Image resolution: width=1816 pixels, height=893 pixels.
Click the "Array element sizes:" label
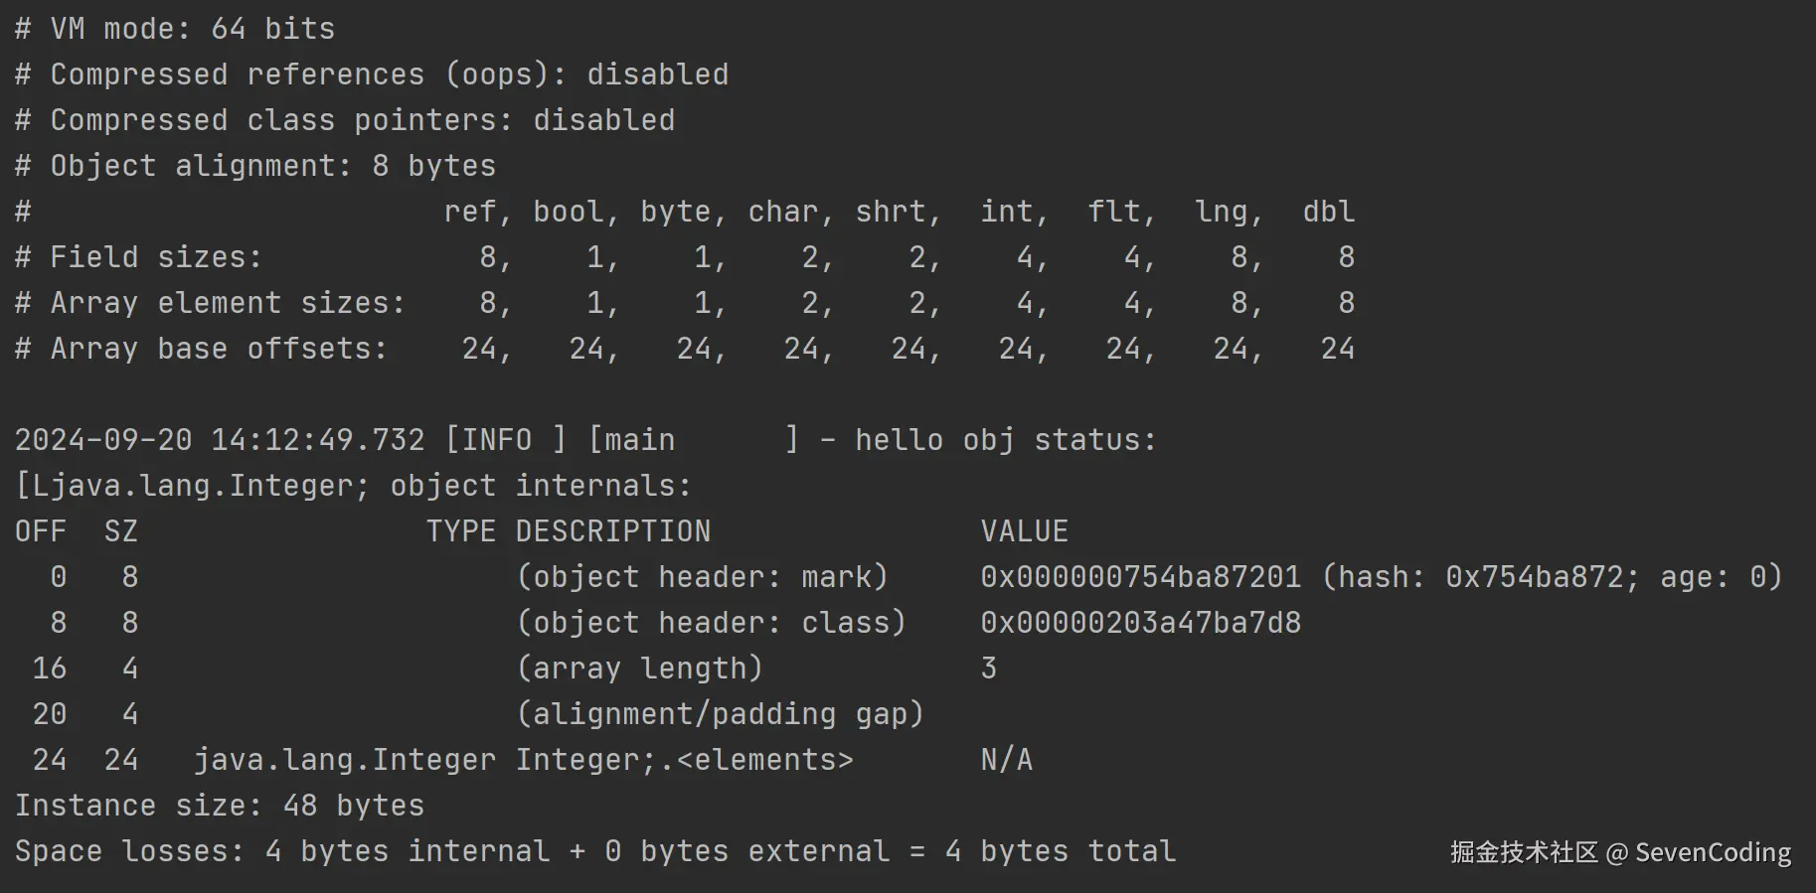pyautogui.click(x=228, y=303)
